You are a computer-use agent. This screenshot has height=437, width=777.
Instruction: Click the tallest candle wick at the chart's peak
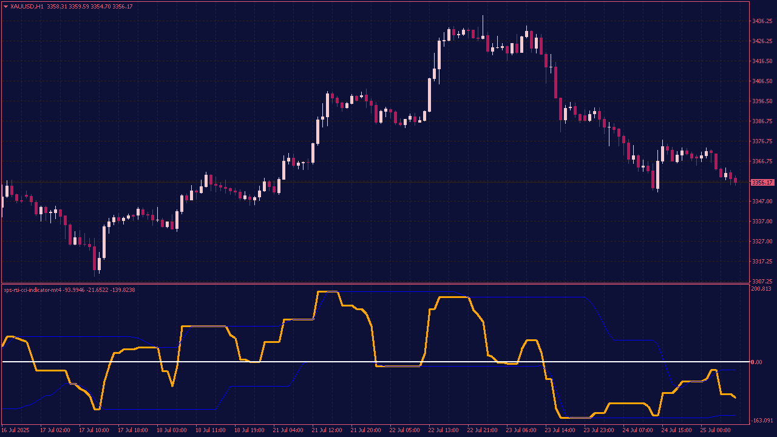click(483, 24)
